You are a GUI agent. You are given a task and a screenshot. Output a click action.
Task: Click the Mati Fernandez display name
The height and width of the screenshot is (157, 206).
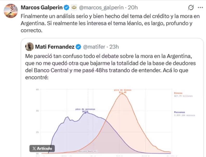point(55,47)
